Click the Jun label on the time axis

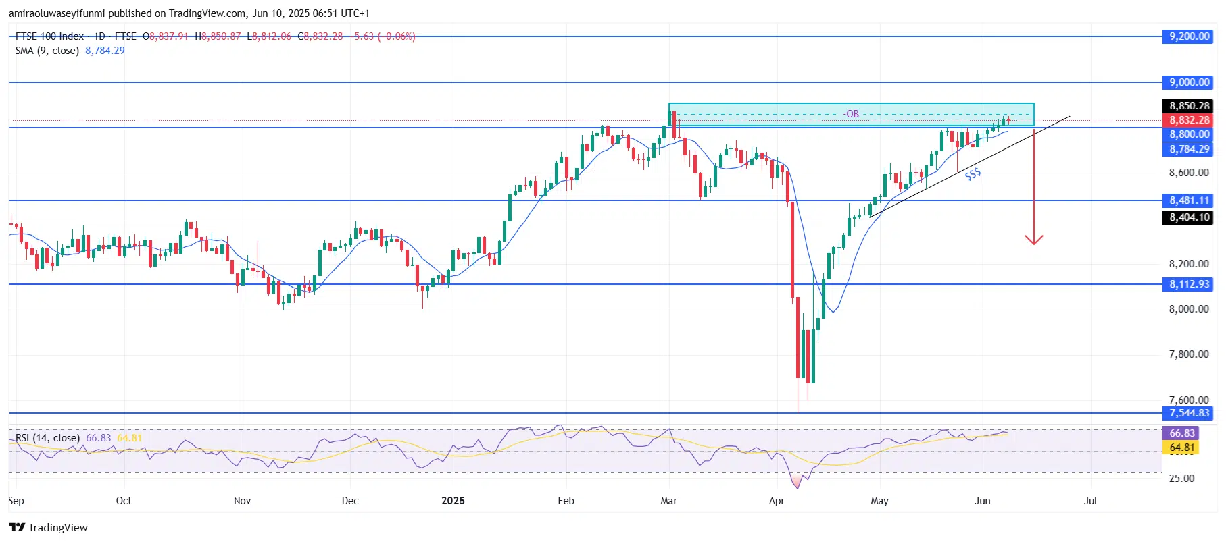coord(982,501)
